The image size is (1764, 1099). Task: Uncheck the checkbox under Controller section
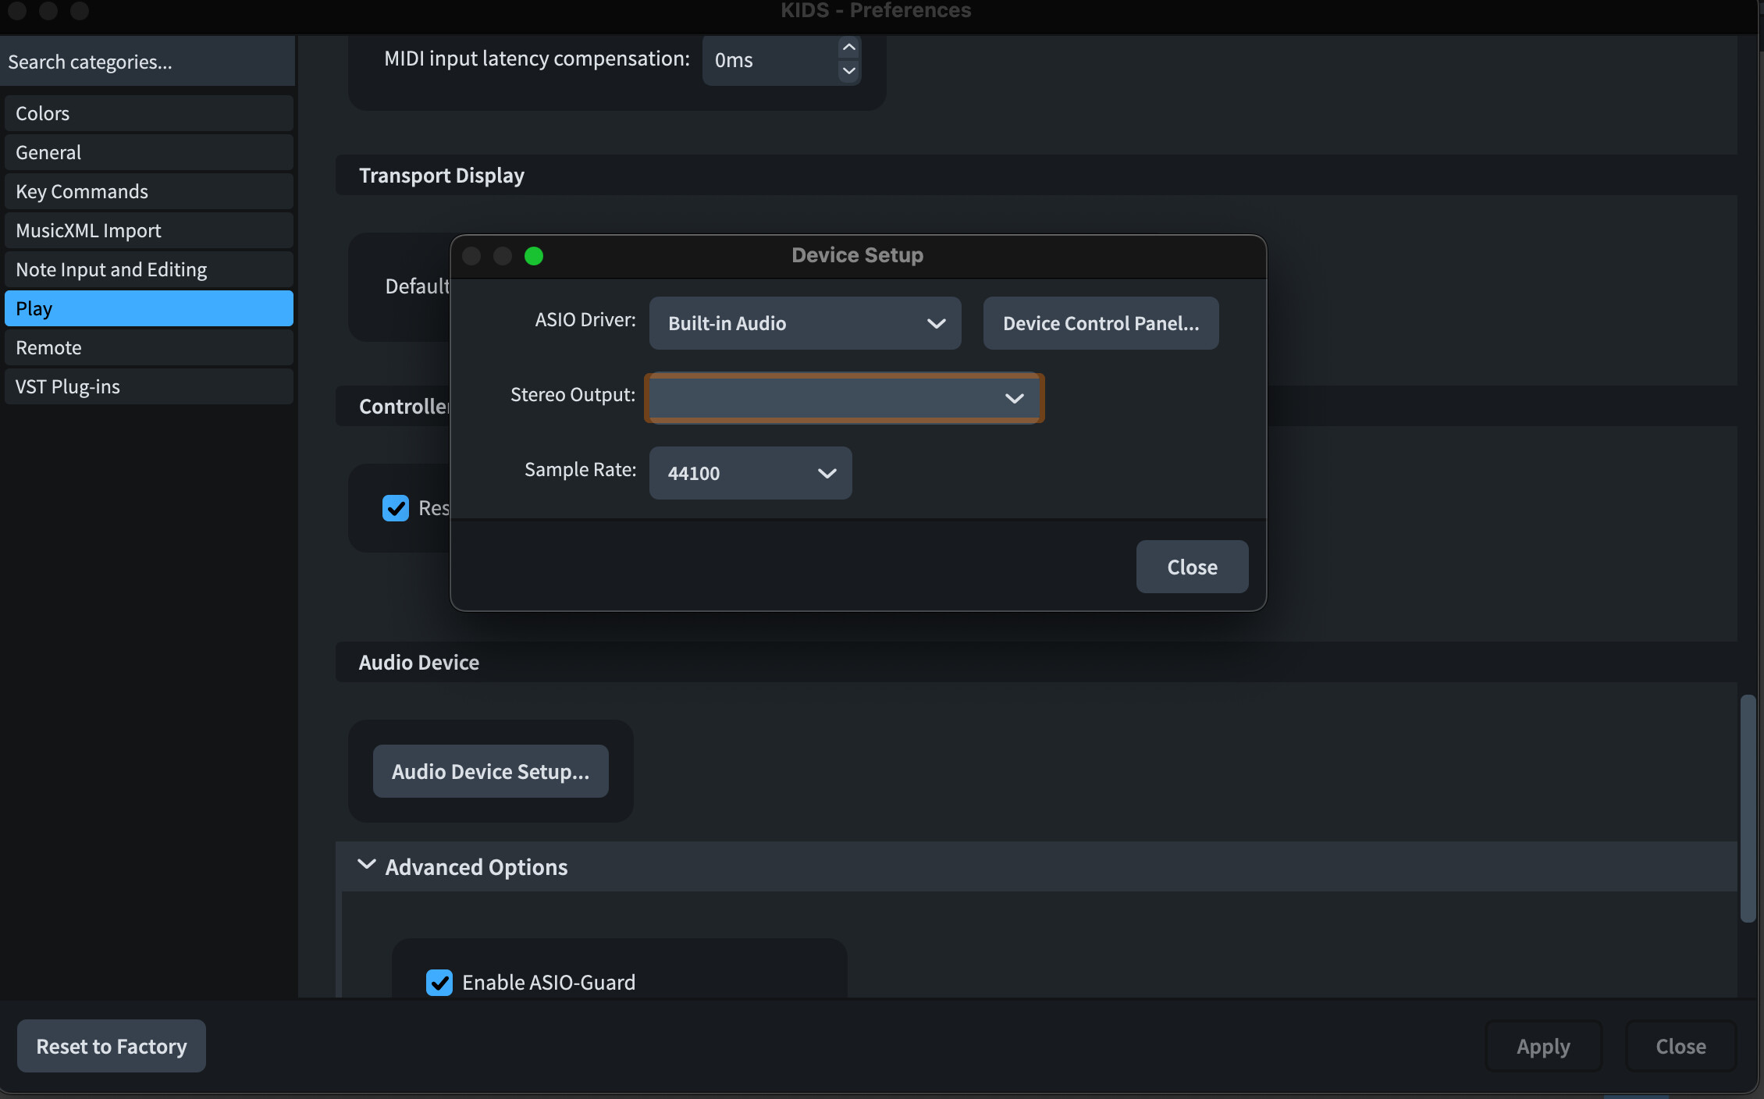click(x=396, y=508)
